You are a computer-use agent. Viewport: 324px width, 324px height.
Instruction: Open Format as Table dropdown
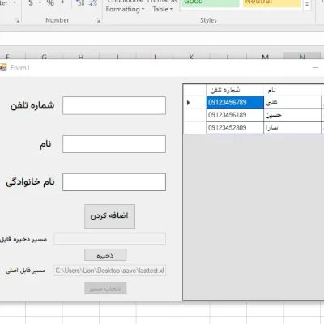coord(162,6)
